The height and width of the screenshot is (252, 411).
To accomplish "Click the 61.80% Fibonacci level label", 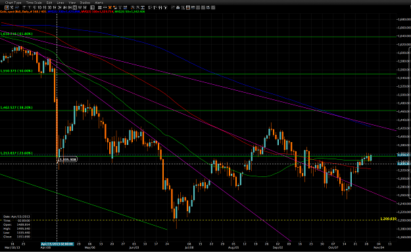I will [x=16, y=34].
